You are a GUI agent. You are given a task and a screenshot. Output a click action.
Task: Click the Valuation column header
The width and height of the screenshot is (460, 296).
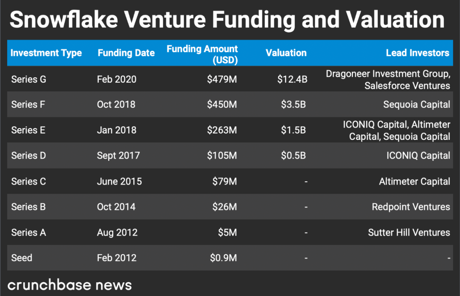pos(286,53)
